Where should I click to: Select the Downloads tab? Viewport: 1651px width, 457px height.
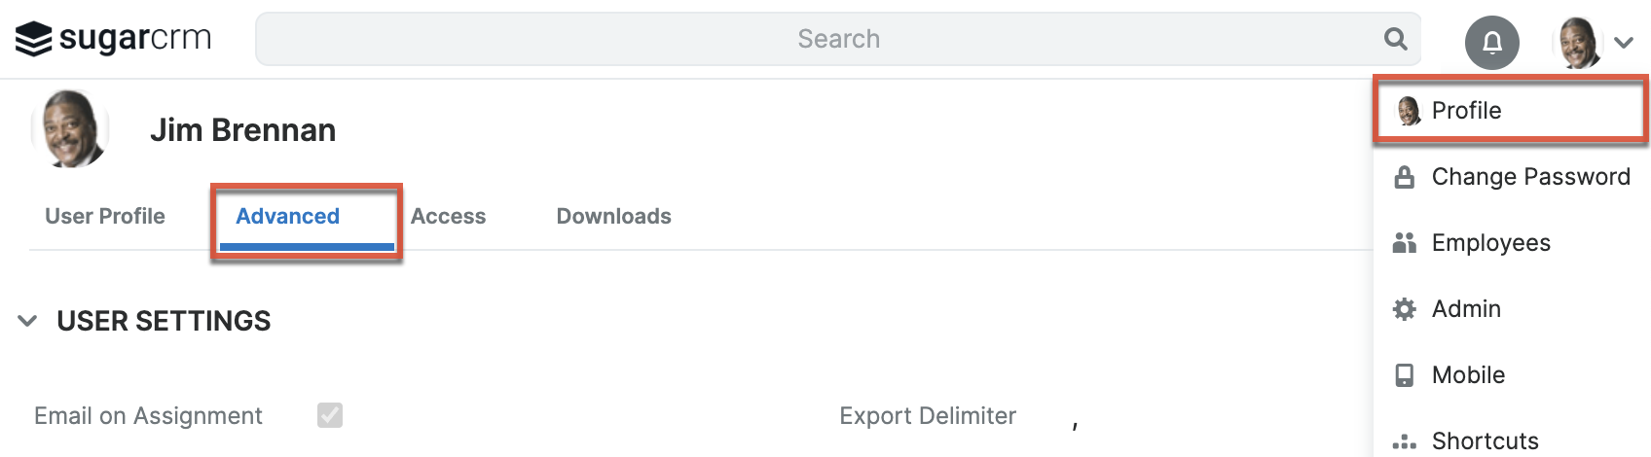pyautogui.click(x=613, y=216)
